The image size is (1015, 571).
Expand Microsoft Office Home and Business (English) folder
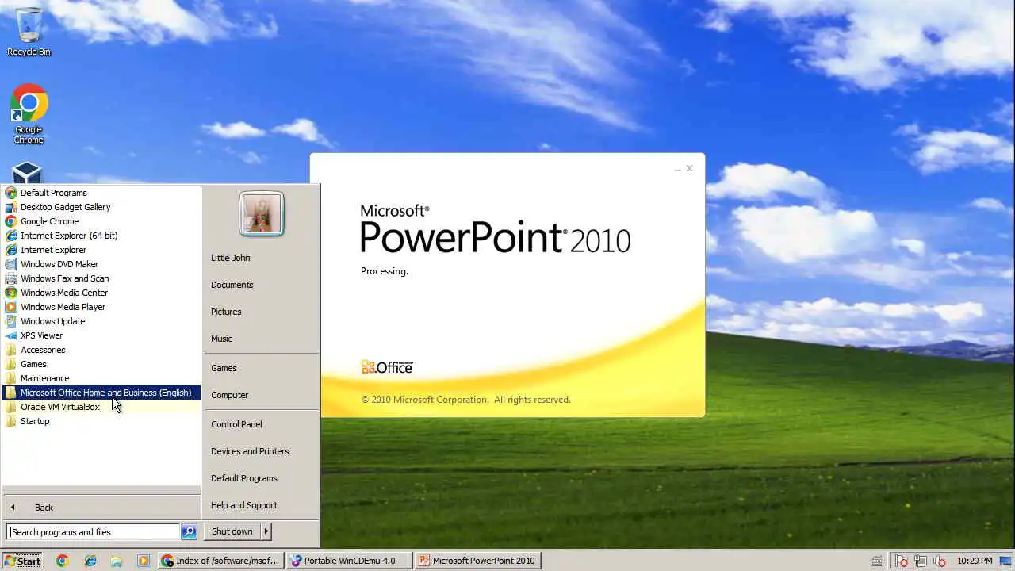(x=101, y=393)
